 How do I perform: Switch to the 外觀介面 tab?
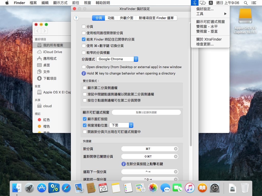coord(126,18)
